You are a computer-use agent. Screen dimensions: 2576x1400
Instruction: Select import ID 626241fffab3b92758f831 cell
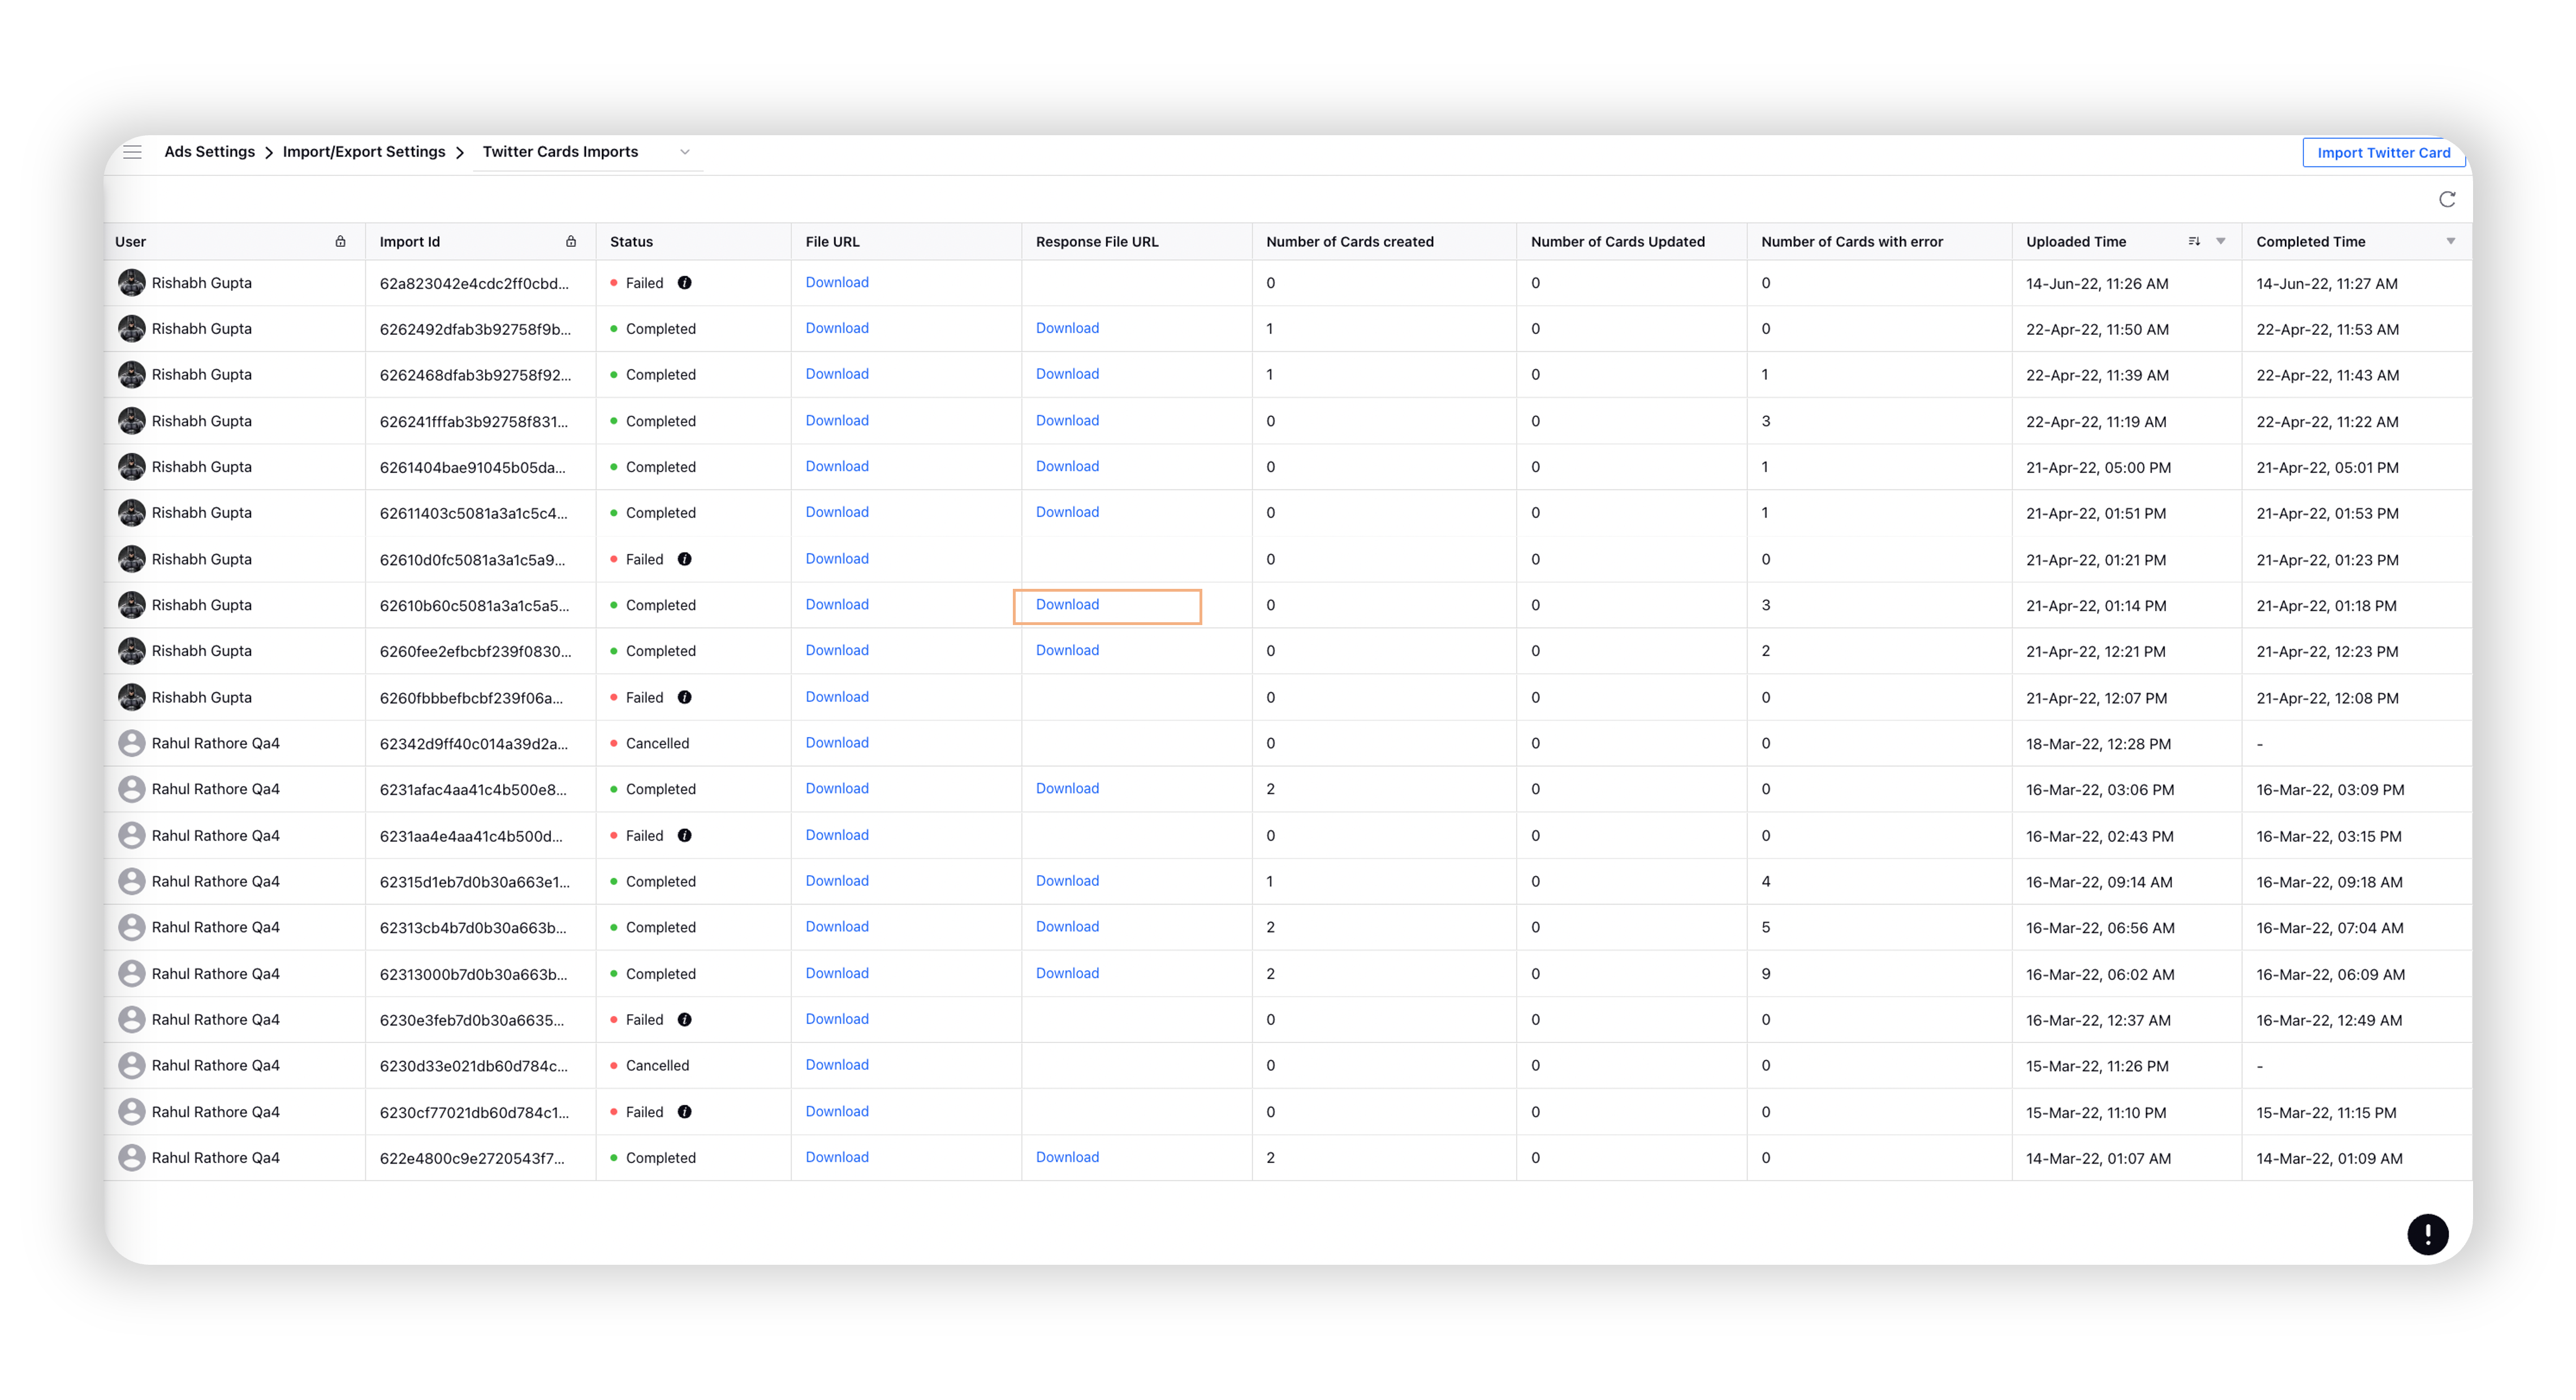tap(473, 421)
